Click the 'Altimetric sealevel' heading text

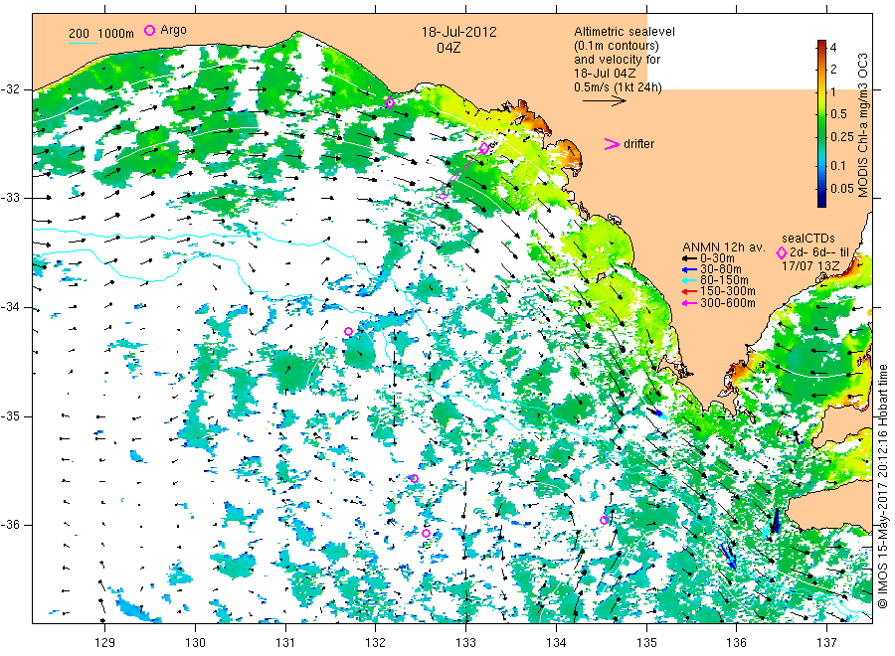pyautogui.click(x=625, y=32)
